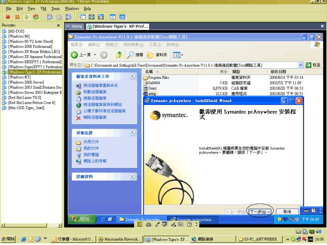
Task: Open the setup application file
Action: coord(150,94)
